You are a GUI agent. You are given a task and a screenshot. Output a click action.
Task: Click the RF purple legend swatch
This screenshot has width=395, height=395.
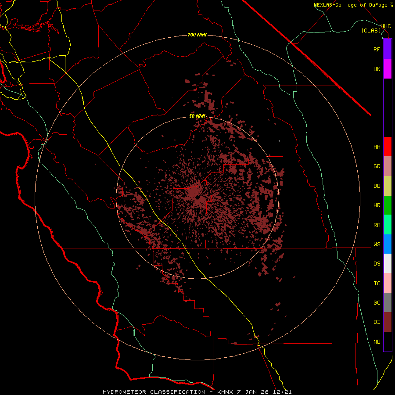click(388, 49)
